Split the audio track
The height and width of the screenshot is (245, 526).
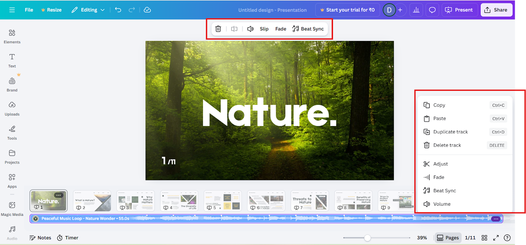coord(234,29)
